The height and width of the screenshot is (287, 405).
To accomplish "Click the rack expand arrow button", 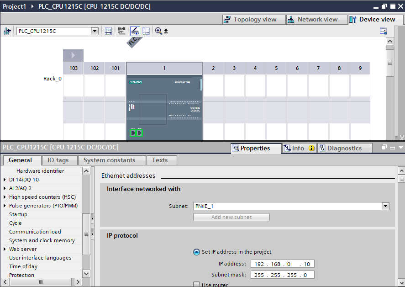I will (x=73, y=55).
